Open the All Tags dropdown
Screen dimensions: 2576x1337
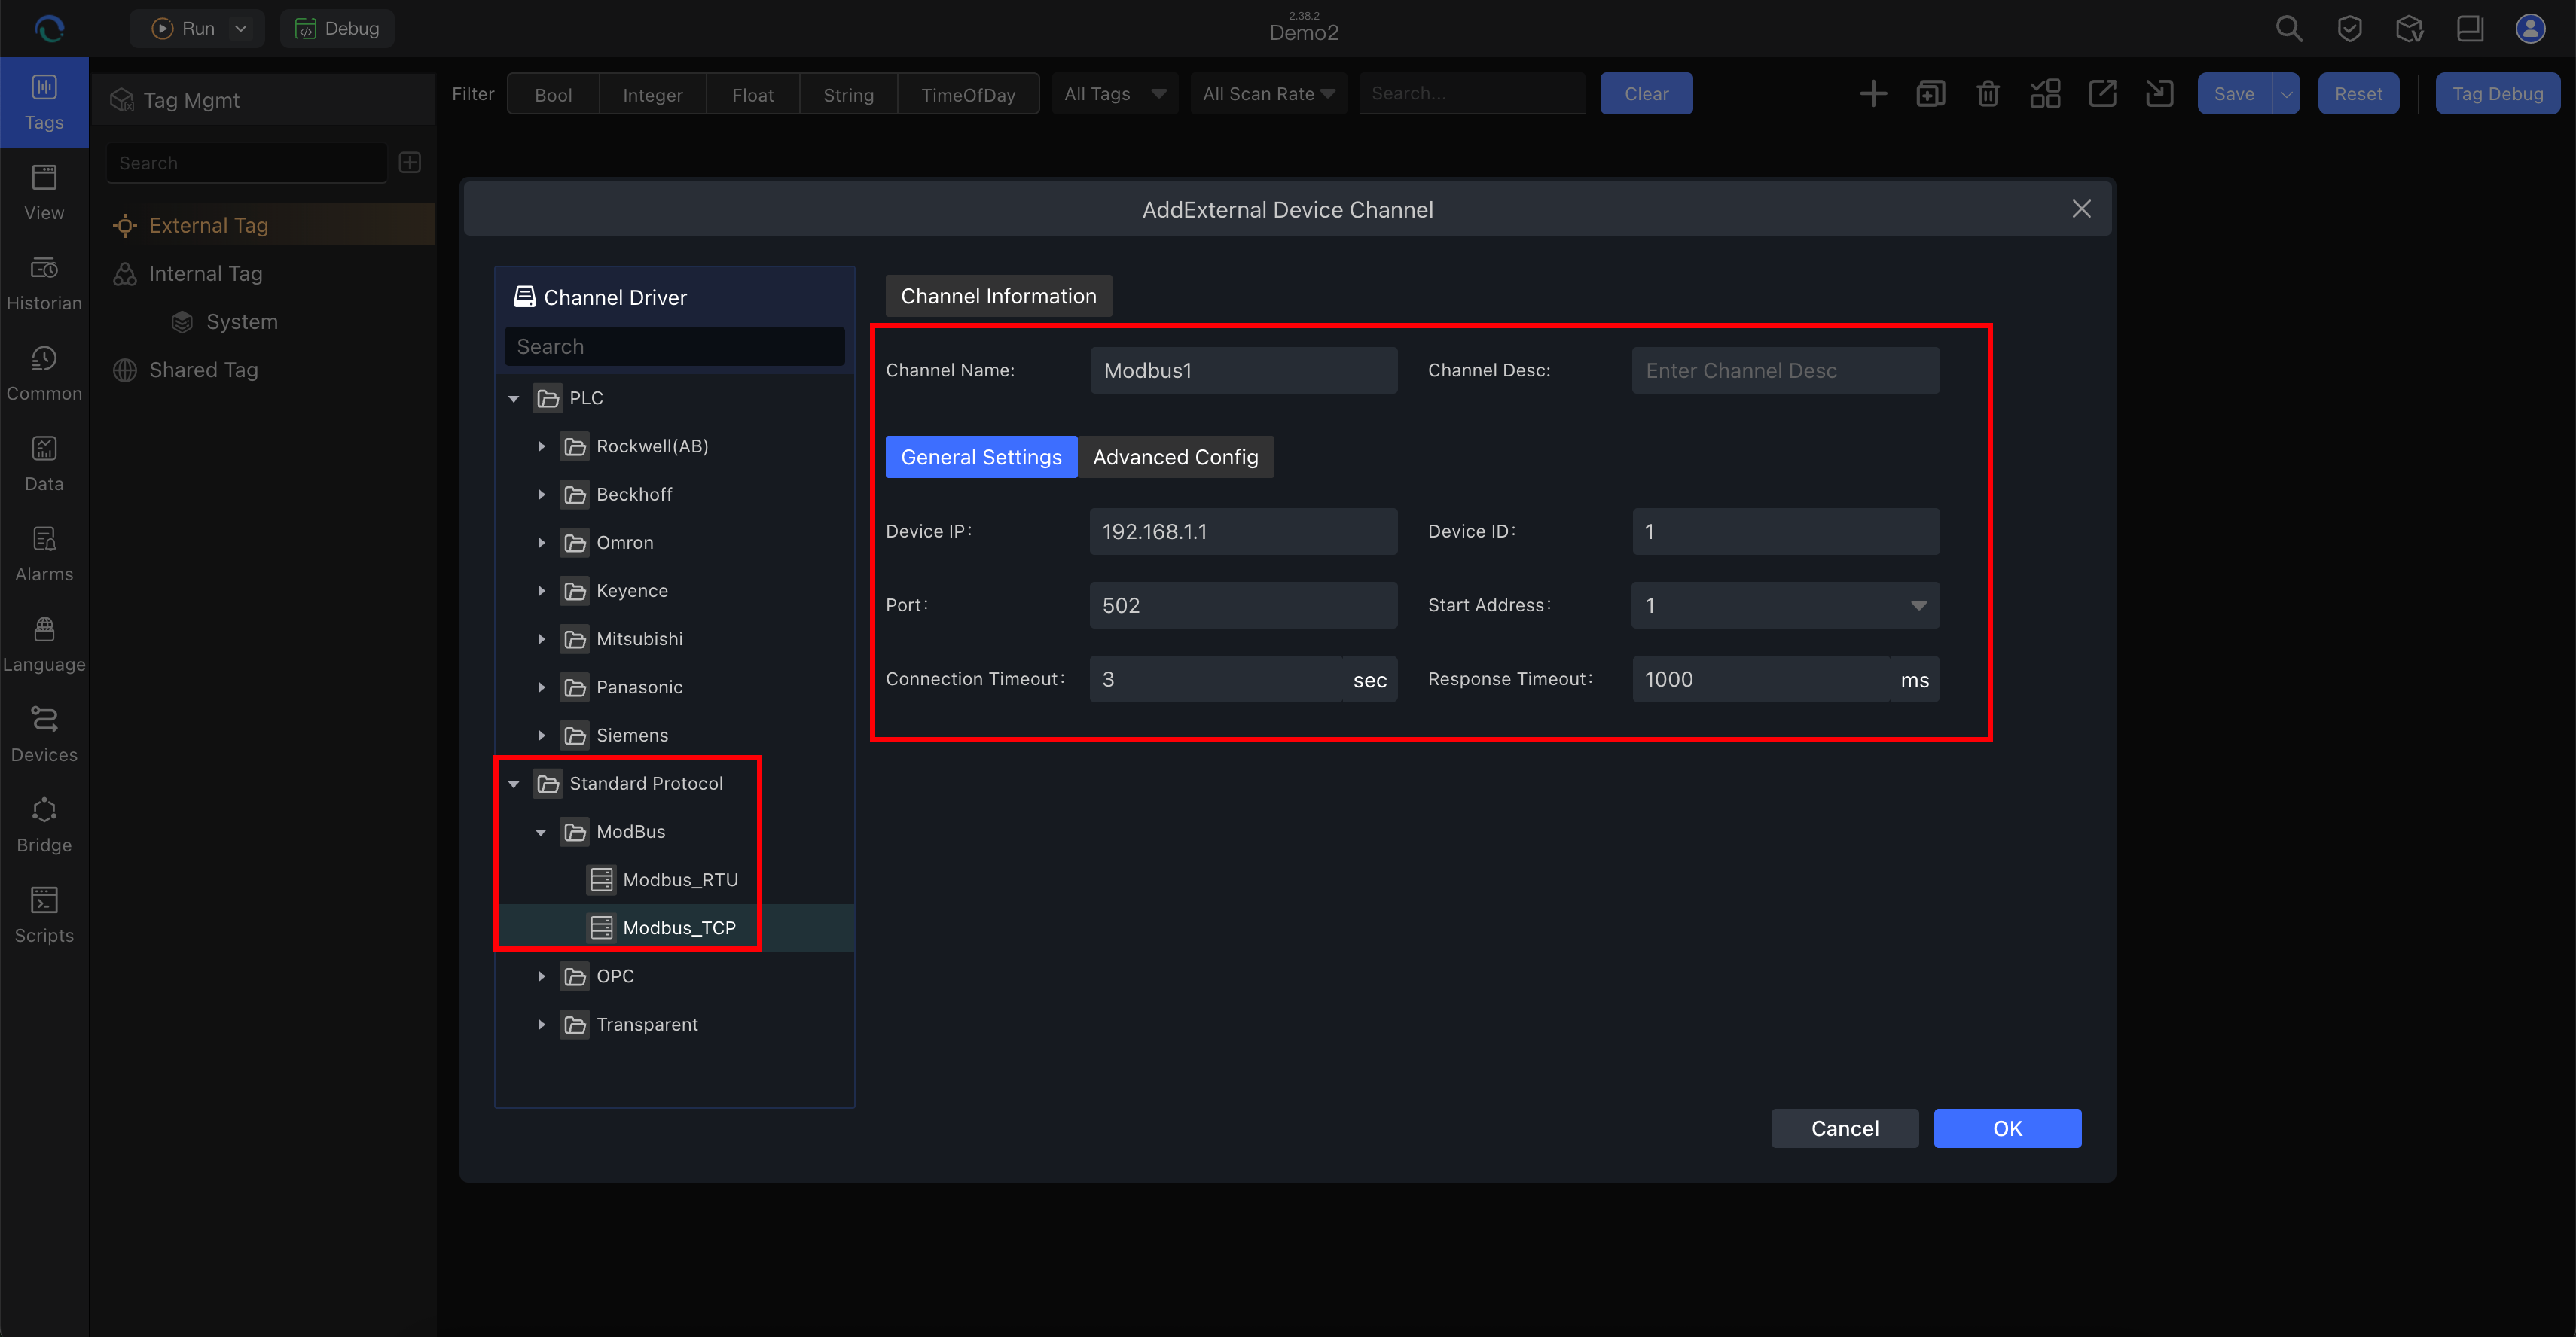point(1114,94)
